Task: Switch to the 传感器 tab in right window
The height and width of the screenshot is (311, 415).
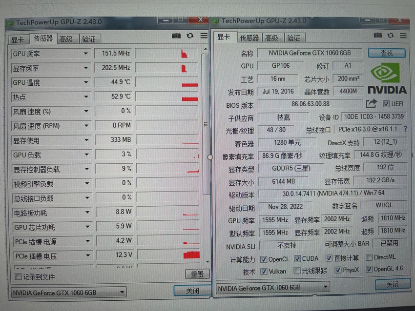Action: click(249, 38)
